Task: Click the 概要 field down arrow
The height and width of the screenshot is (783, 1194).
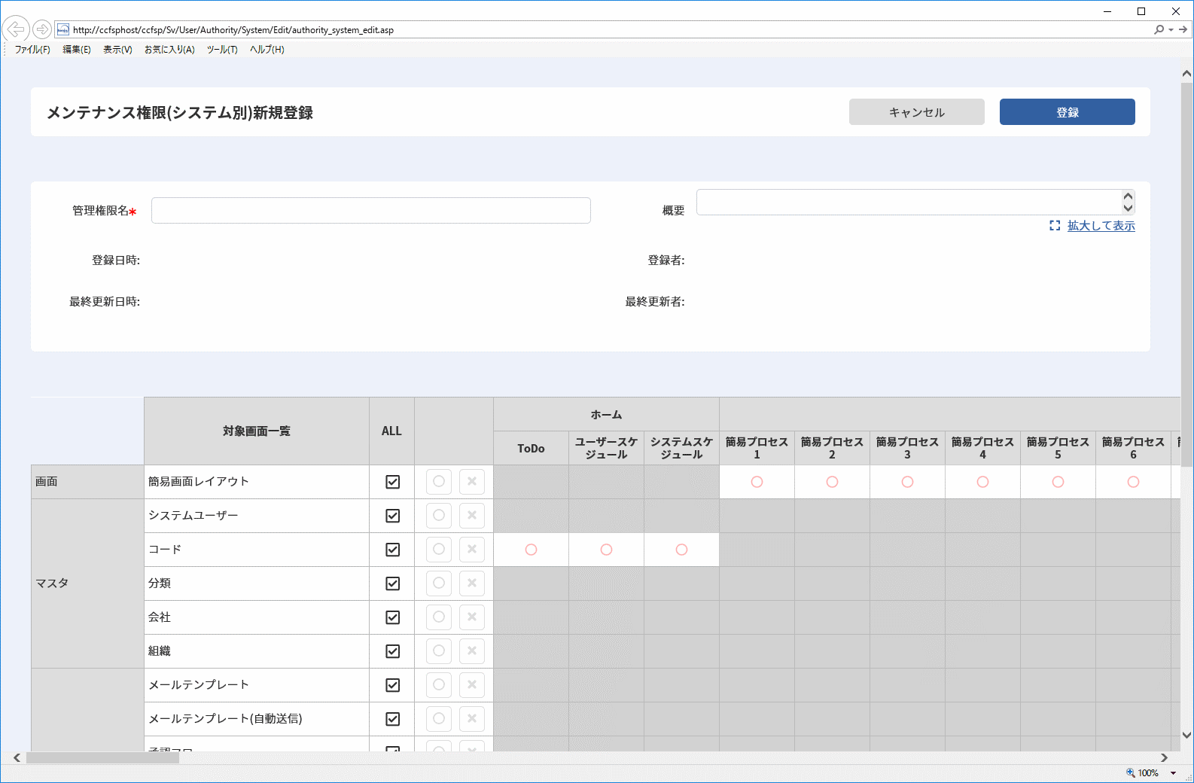Action: pos(1128,208)
